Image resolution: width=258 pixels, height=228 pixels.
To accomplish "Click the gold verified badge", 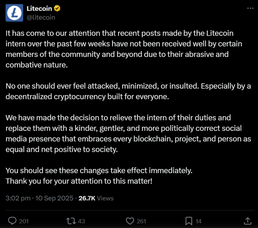I will 57,9.
